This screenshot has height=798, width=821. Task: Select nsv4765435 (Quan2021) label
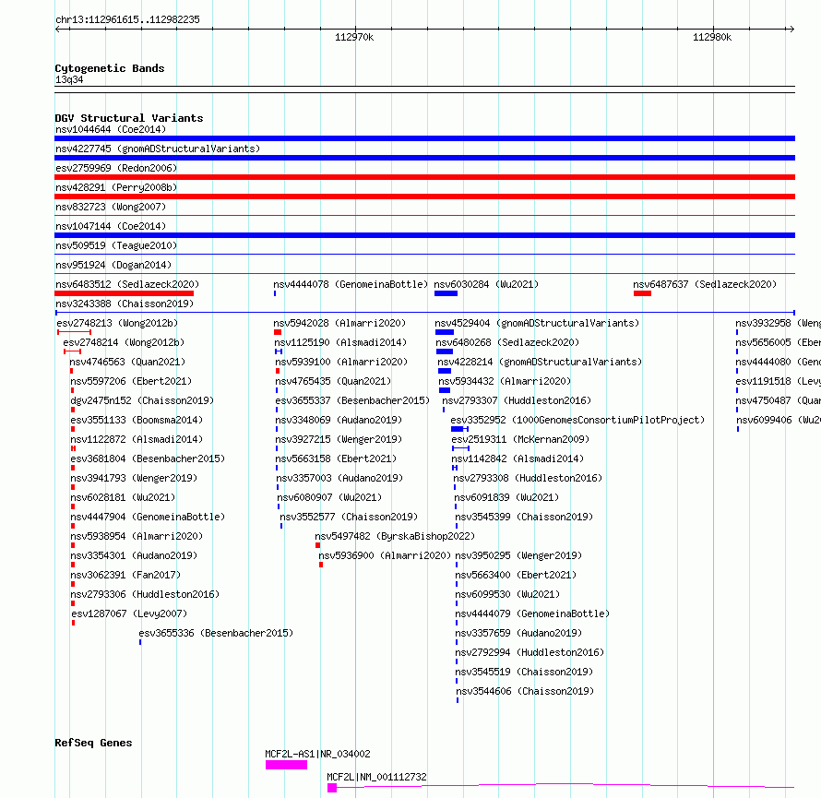click(x=333, y=381)
